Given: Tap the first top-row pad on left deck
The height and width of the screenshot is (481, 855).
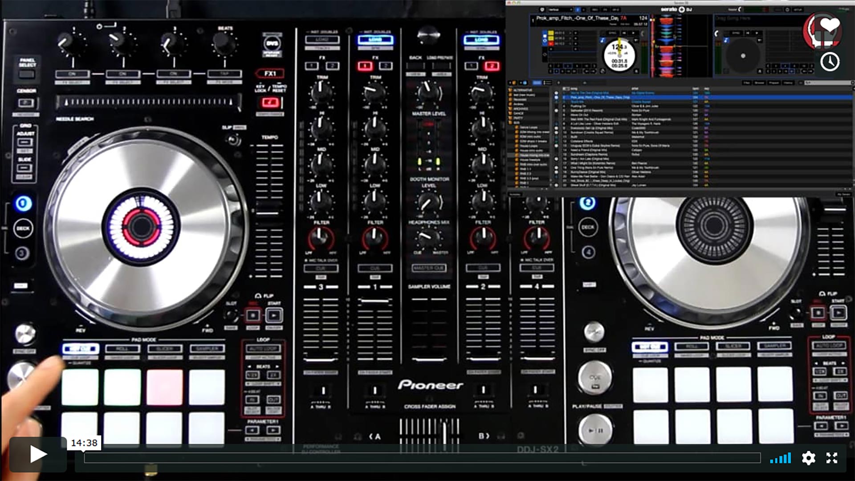Looking at the screenshot, I should click(x=80, y=387).
